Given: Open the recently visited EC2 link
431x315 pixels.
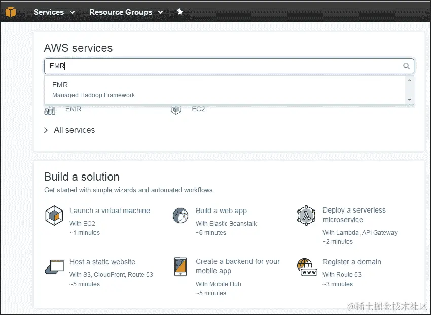Looking at the screenshot, I should pyautogui.click(x=198, y=109).
